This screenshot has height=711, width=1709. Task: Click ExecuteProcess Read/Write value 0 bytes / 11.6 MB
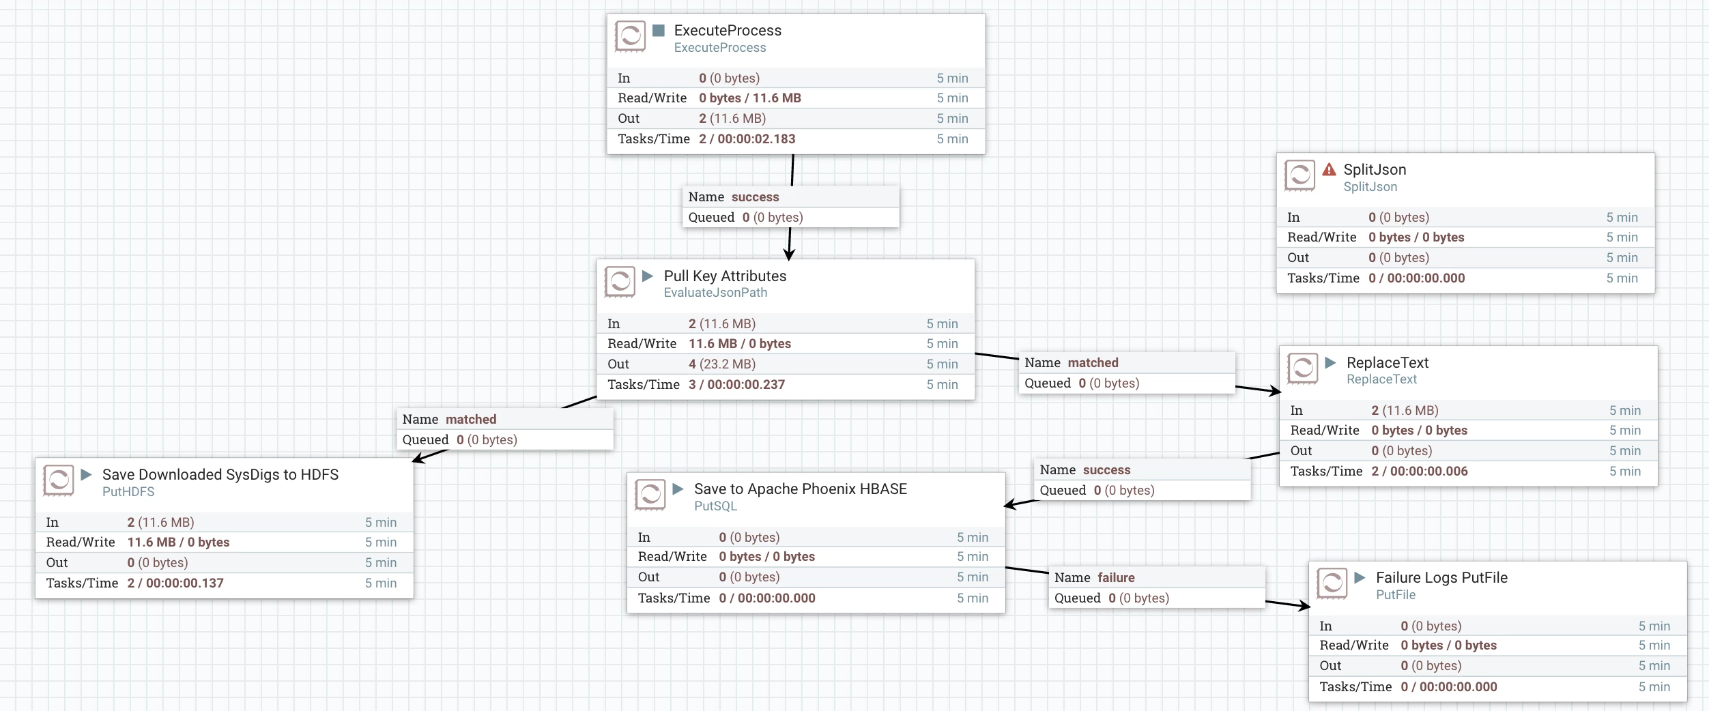tap(749, 98)
